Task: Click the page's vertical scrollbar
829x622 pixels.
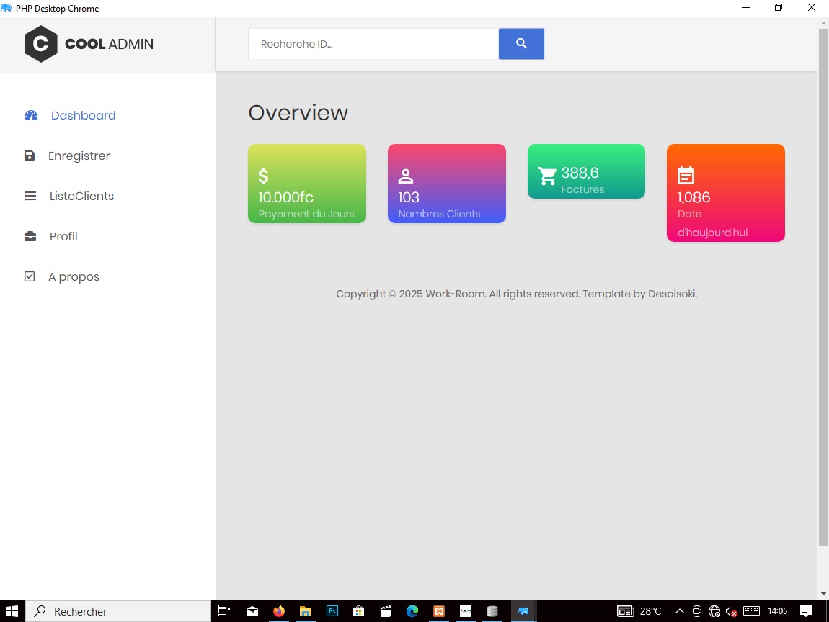Action: [x=823, y=288]
